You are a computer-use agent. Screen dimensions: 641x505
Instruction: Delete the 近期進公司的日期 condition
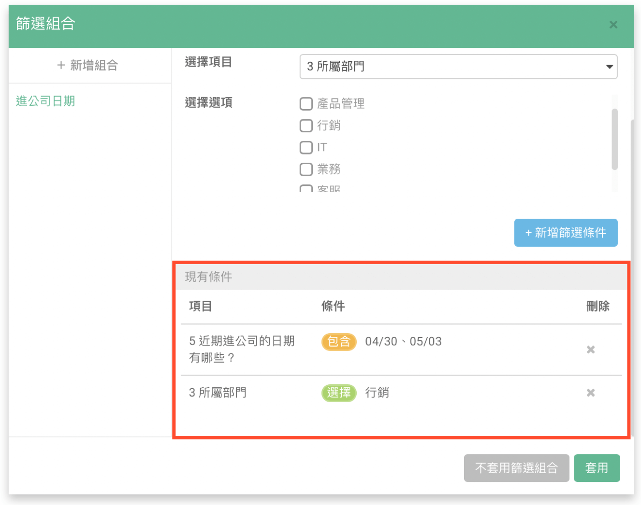coord(590,350)
